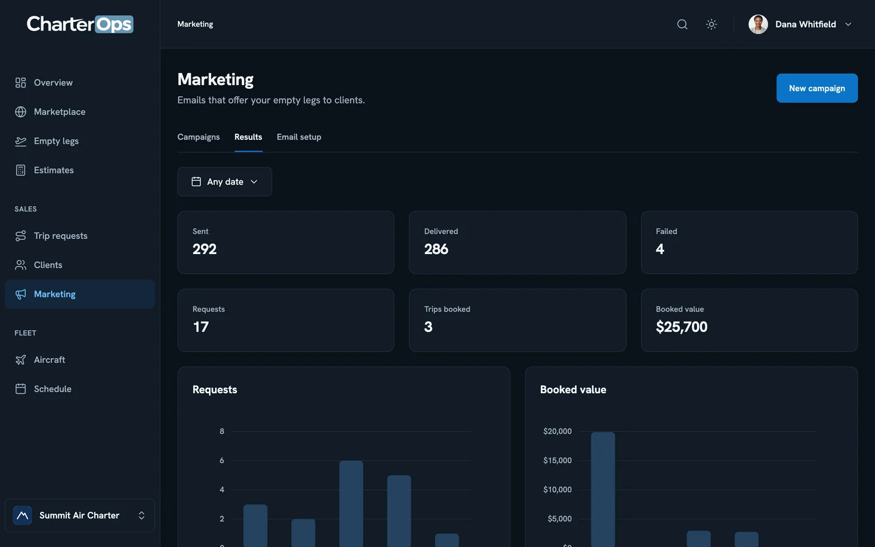Click the Marketing breadcrumb in top bar
This screenshot has width=875, height=547.
[x=195, y=24]
